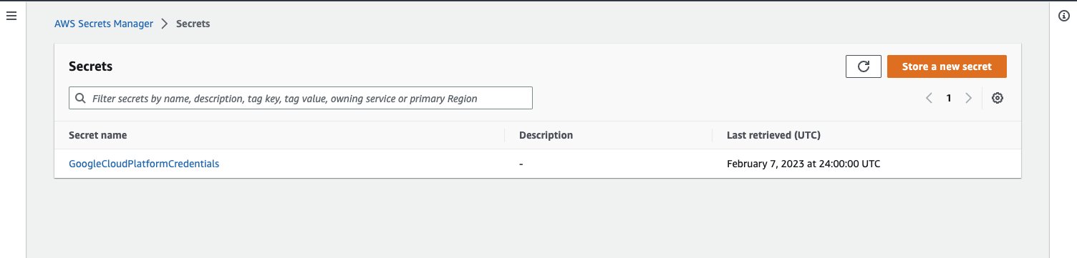Screen dimensions: 1077x258
Task: Refresh the secrets list
Action: pyautogui.click(x=864, y=66)
